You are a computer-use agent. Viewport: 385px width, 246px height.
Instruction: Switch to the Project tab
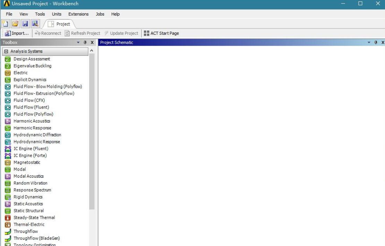click(59, 24)
